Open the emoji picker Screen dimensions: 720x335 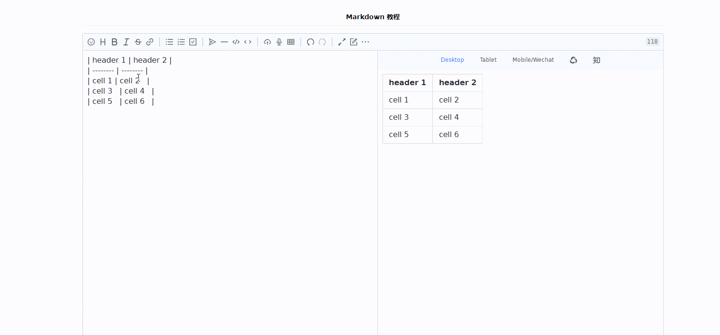click(x=91, y=42)
